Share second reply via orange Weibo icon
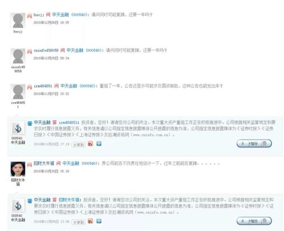This screenshot has height=231, width=284. click(90, 221)
